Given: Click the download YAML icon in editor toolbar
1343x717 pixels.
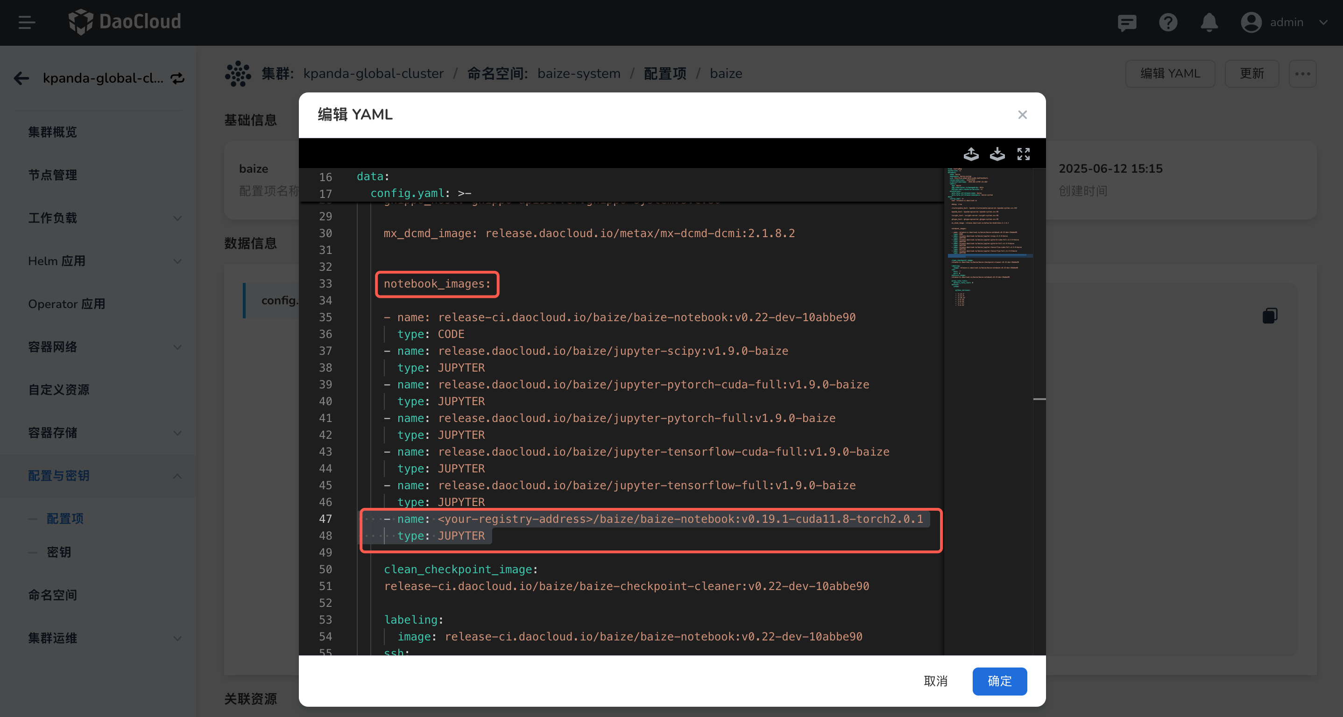Looking at the screenshot, I should 997,154.
